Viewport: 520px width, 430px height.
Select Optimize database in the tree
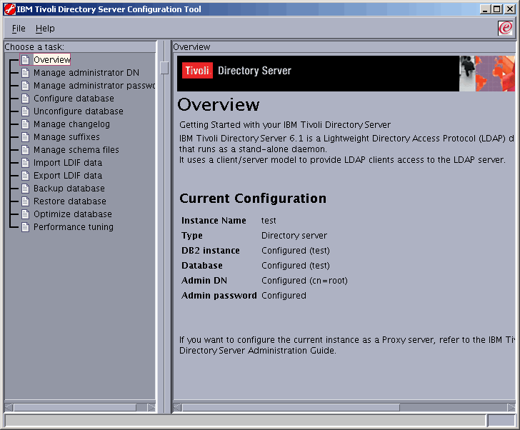(72, 214)
